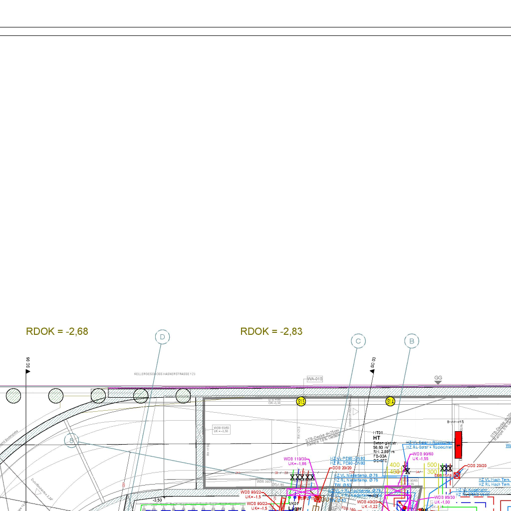Click the GG level triangle marker

click(438, 383)
